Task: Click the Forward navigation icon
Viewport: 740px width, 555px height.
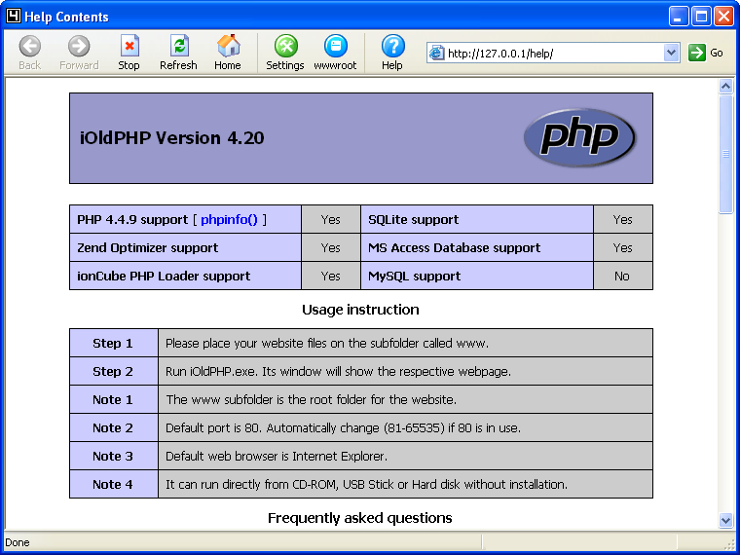Action: click(79, 47)
